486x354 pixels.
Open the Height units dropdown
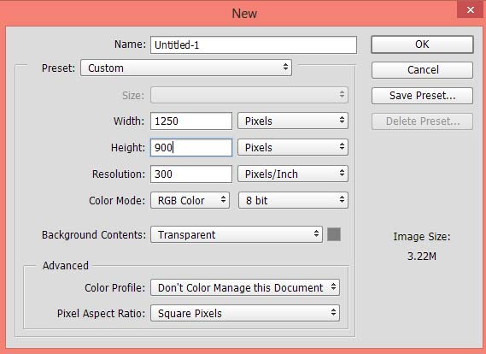pyautogui.click(x=293, y=147)
